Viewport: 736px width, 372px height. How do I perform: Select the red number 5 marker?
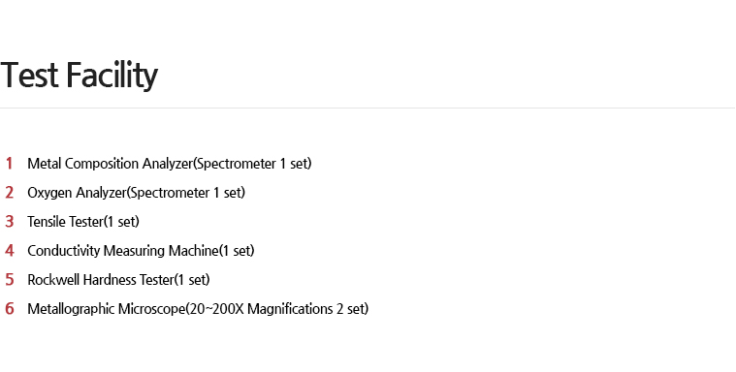pyautogui.click(x=10, y=280)
